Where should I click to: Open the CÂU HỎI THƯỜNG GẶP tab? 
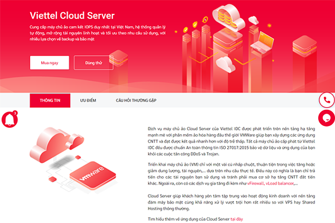point(136,100)
